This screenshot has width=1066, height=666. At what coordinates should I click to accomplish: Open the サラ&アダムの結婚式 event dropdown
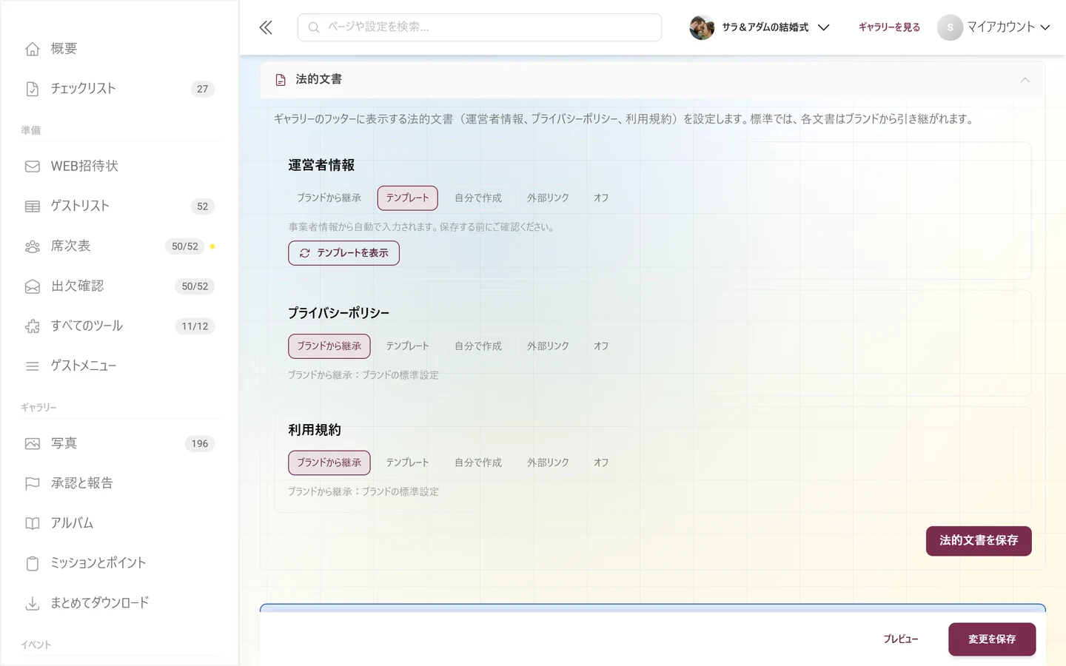click(760, 27)
